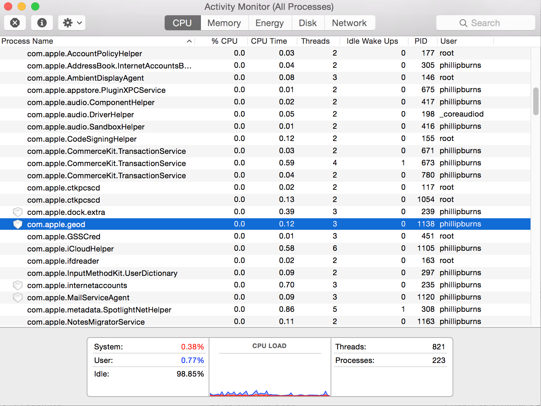Select the shield icon beside com.apple.geod
Image resolution: width=541 pixels, height=406 pixels.
18,224
